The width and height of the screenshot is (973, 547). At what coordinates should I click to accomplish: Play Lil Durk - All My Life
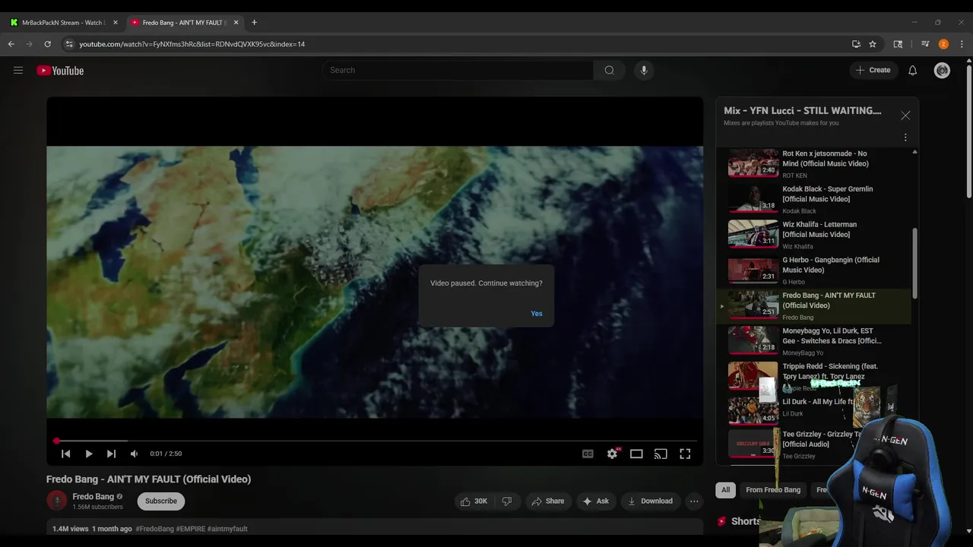[814, 411]
